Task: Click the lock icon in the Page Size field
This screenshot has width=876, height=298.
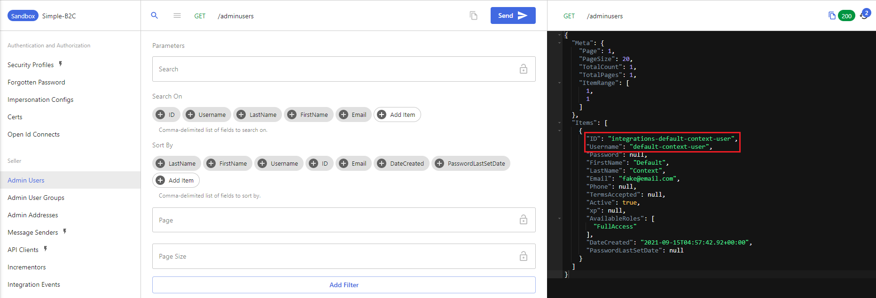Action: coord(523,256)
